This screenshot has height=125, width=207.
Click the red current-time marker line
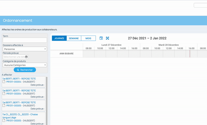click(x=190, y=54)
